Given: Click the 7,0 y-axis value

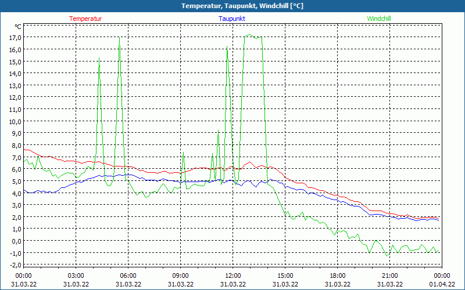Looking at the screenshot, I should coord(17,157).
